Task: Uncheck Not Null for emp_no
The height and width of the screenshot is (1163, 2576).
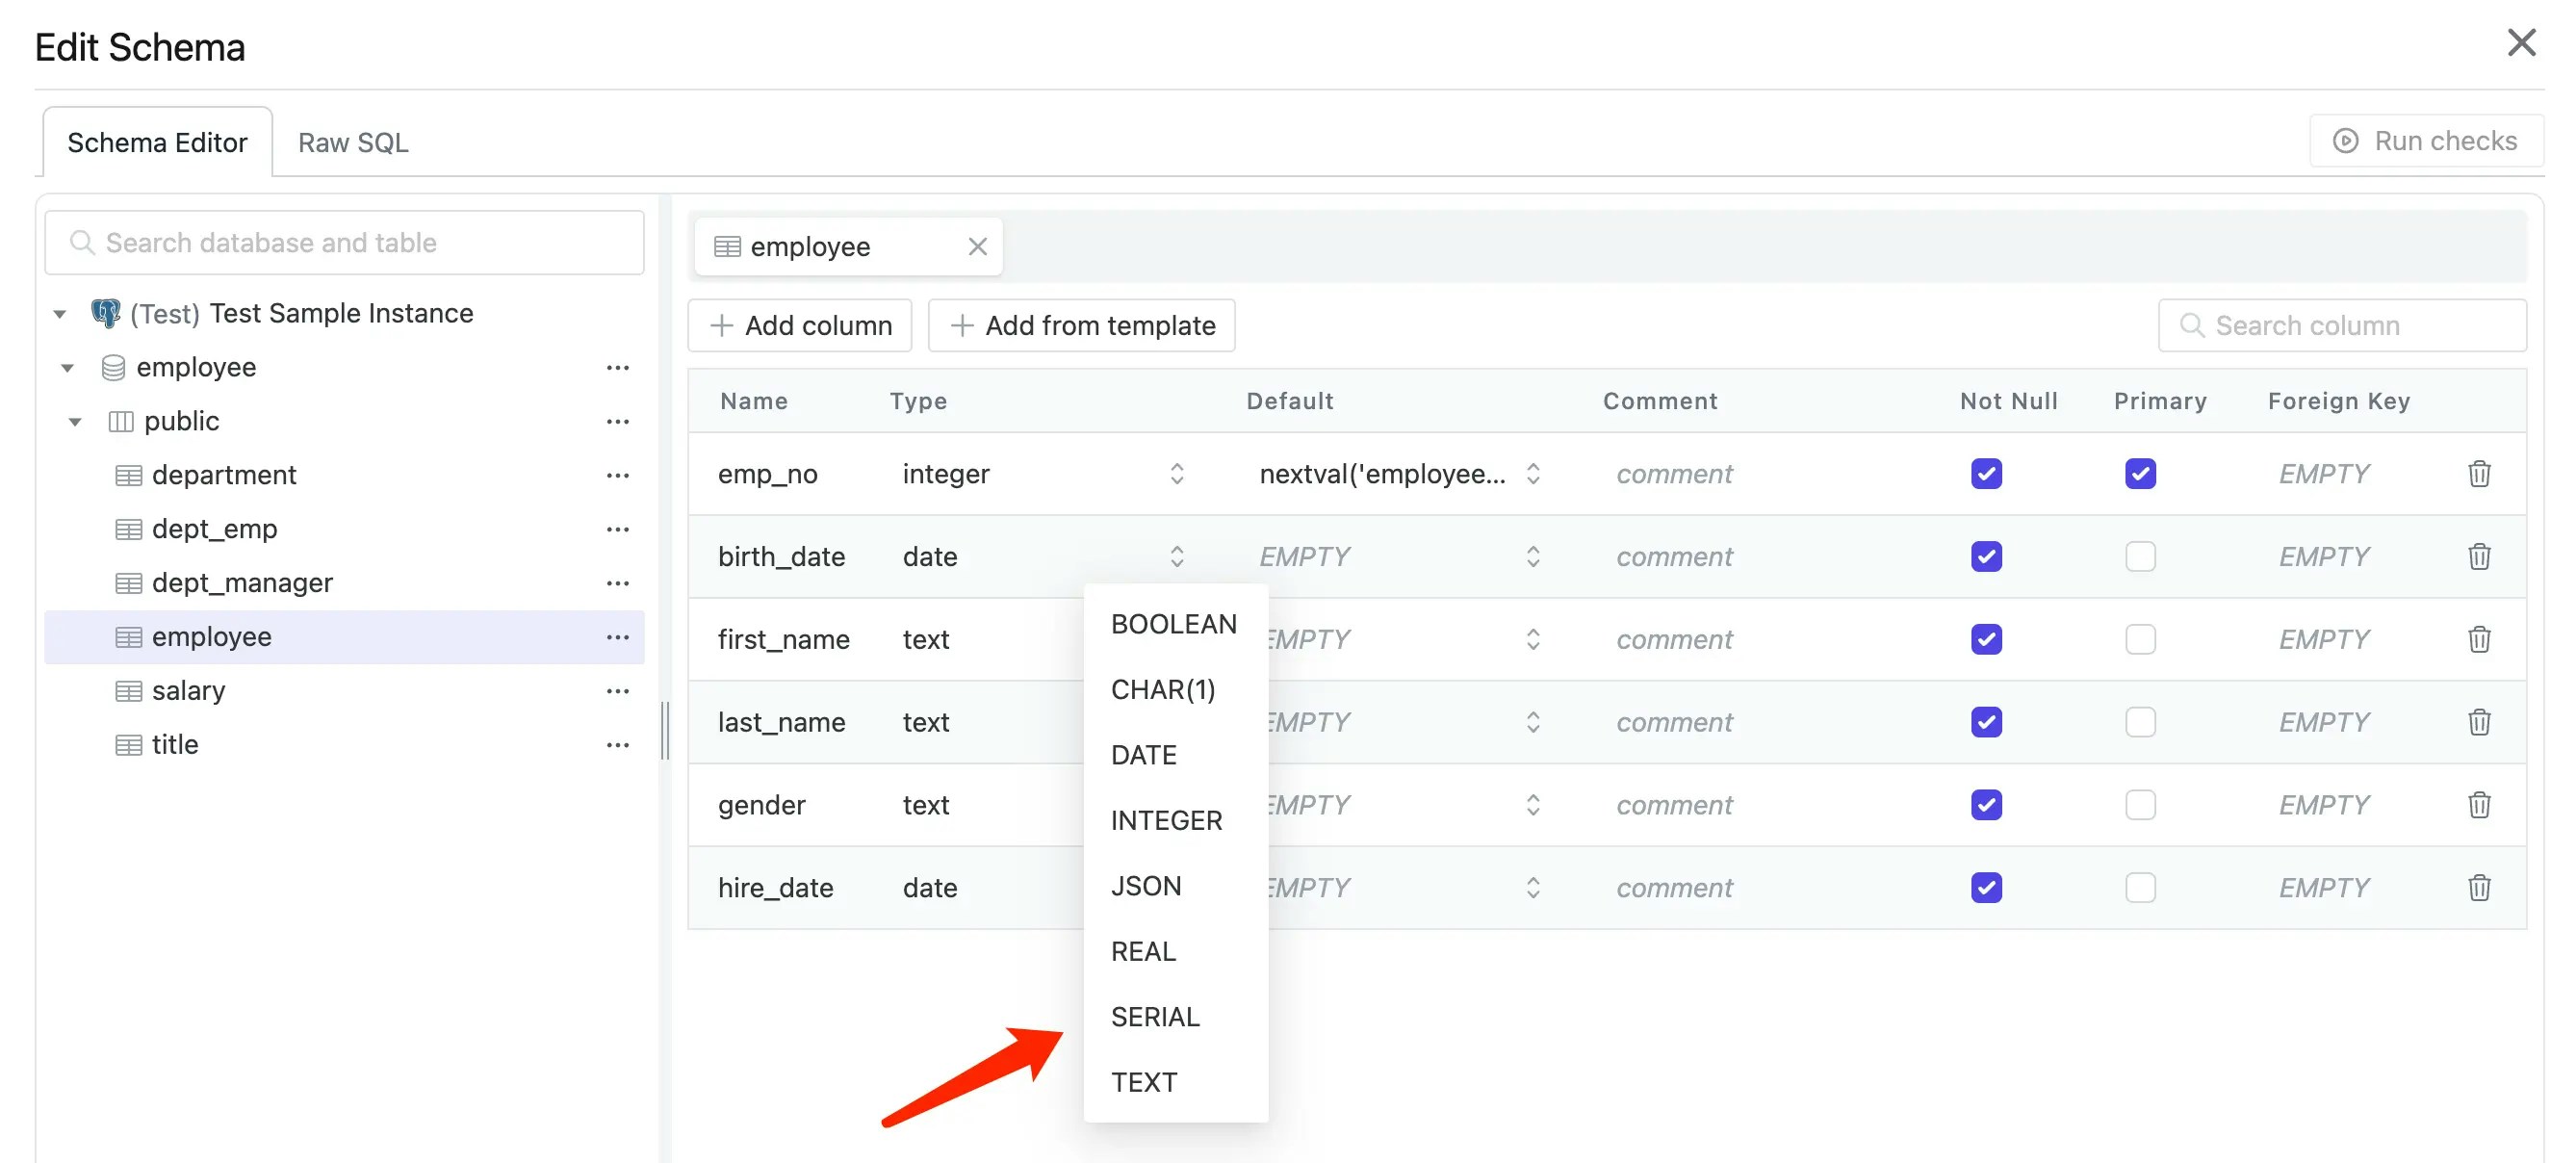Action: click(x=1986, y=473)
